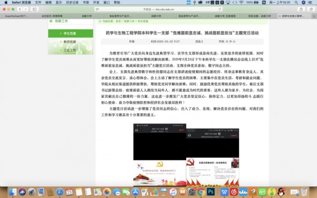Screen dimensions: 317x198
Task: Click the Safari show tab overview icon
Action: (x=311, y=9)
